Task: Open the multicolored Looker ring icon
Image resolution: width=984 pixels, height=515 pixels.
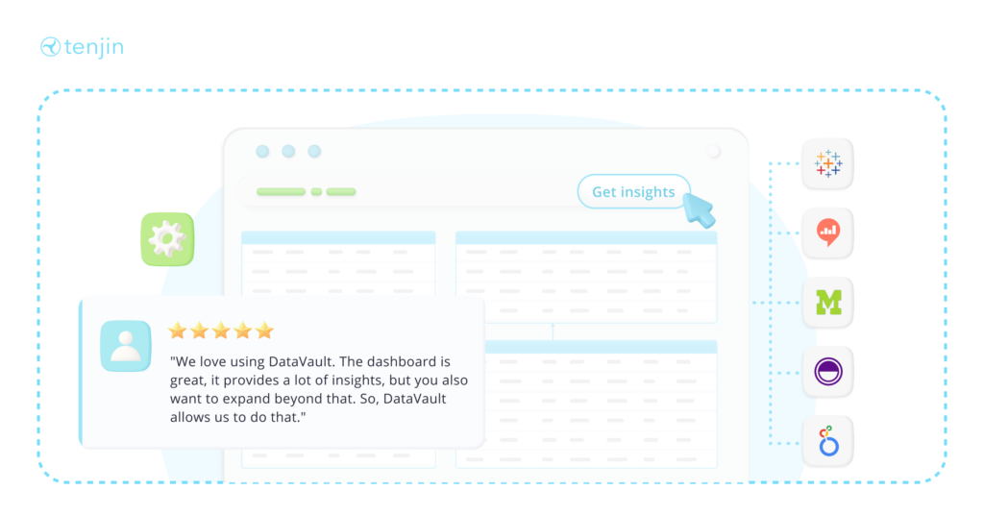Action: pyautogui.click(x=827, y=441)
